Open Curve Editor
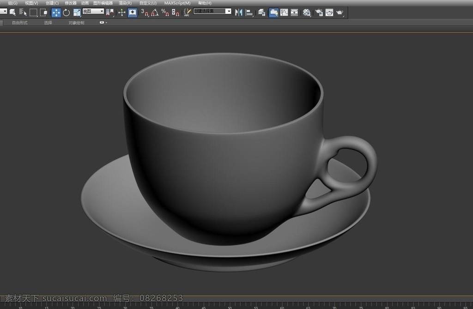This screenshot has width=473, height=309. (x=284, y=12)
